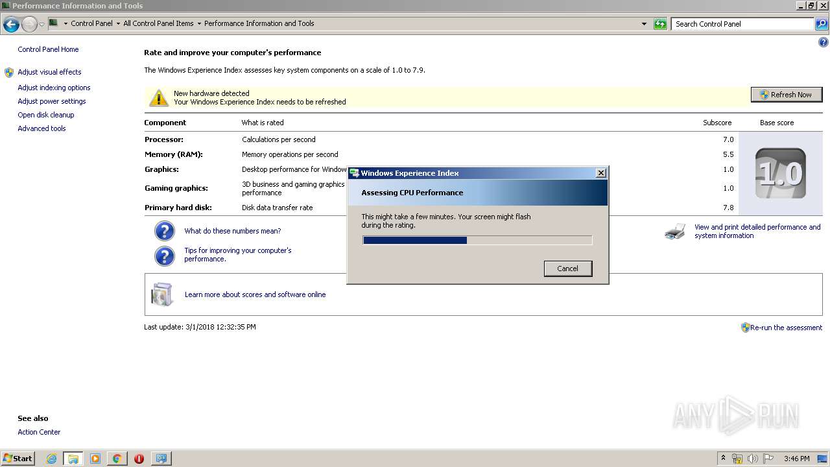Open the 3:46 PM taskbar clock
The width and height of the screenshot is (830, 467).
(x=796, y=459)
